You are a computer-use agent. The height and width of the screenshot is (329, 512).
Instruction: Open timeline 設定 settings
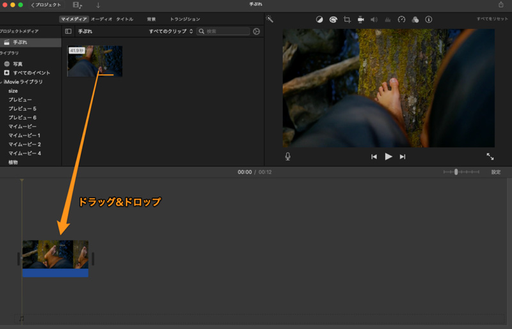point(495,172)
